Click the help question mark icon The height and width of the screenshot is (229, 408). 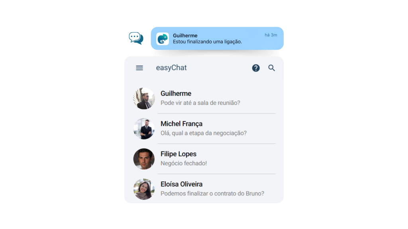click(x=256, y=68)
